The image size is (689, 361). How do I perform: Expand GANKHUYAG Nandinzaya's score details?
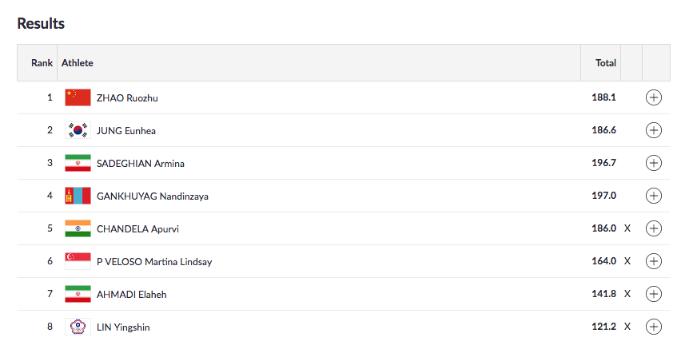653,196
